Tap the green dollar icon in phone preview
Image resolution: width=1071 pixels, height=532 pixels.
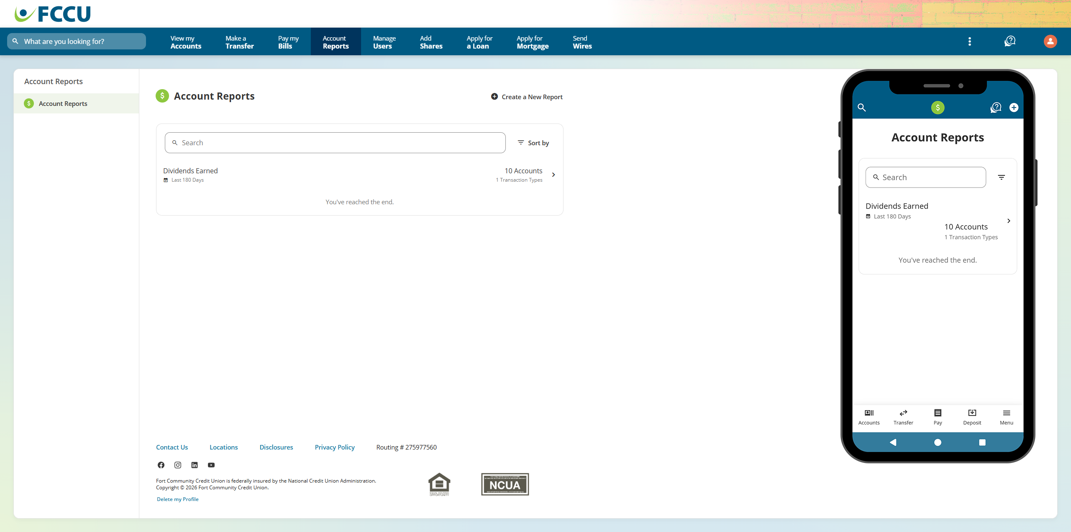(x=938, y=108)
